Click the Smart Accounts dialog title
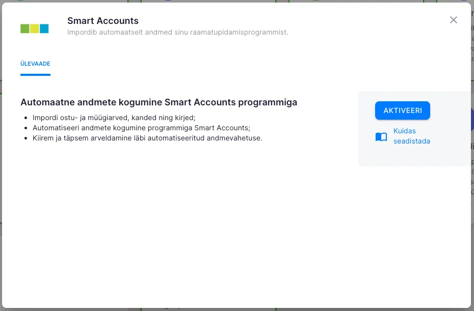Viewport: 474px width, 311px height. click(103, 21)
